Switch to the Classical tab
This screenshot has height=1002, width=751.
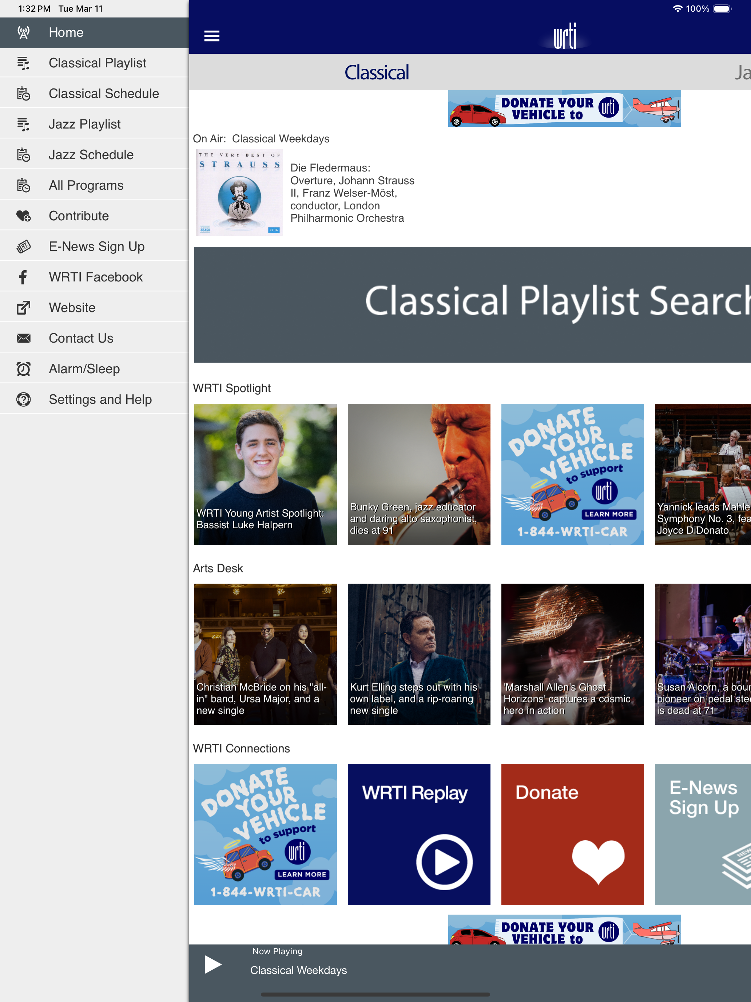coord(377,72)
